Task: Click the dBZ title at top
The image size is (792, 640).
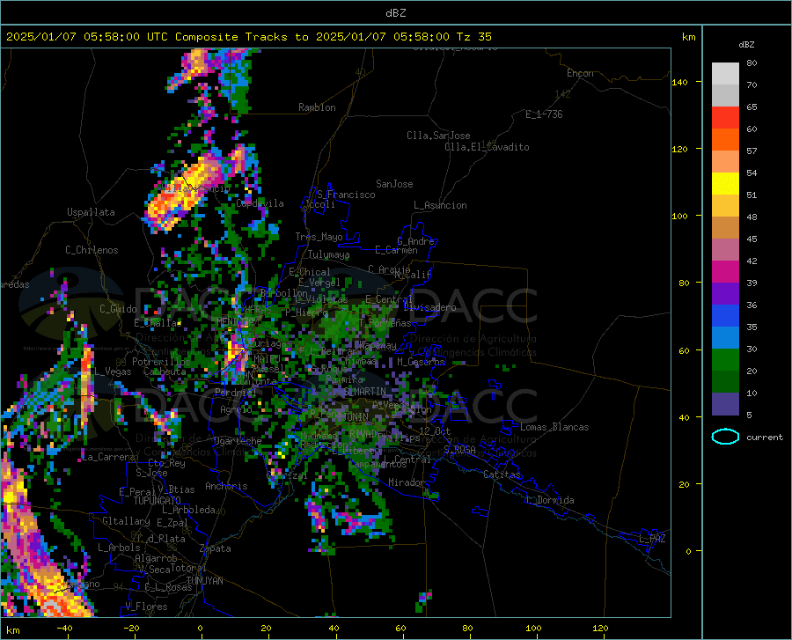Action: [x=396, y=13]
